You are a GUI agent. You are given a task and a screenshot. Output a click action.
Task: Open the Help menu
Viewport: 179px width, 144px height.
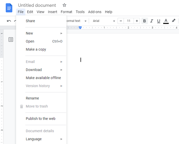pos(108,12)
